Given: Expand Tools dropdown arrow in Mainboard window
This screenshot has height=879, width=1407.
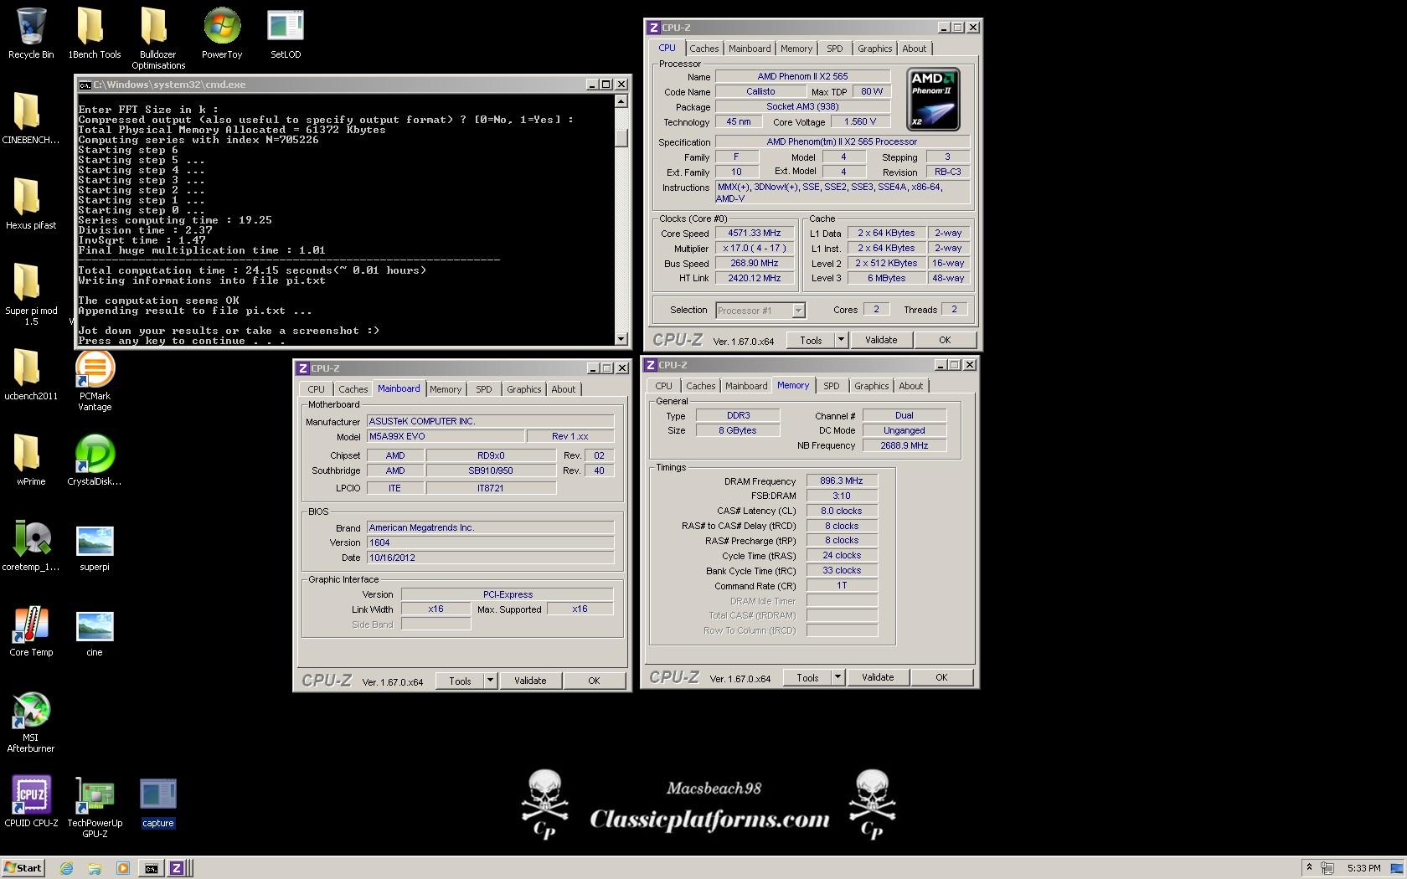Looking at the screenshot, I should [x=490, y=681].
